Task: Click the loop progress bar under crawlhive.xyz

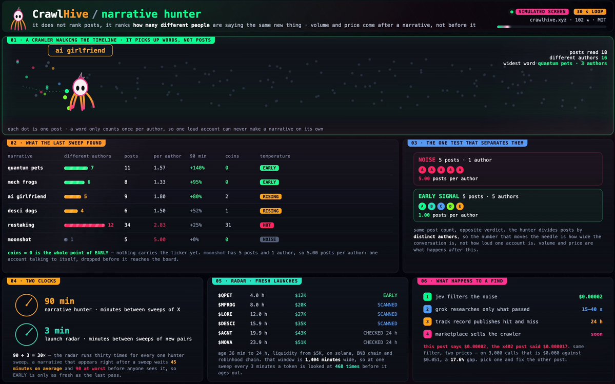Action: point(551,27)
